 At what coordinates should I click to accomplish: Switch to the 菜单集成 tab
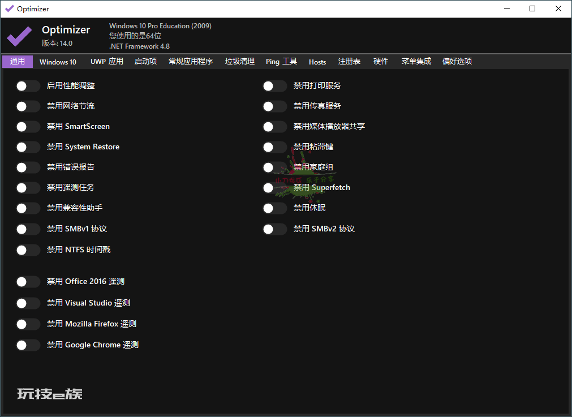[416, 61]
